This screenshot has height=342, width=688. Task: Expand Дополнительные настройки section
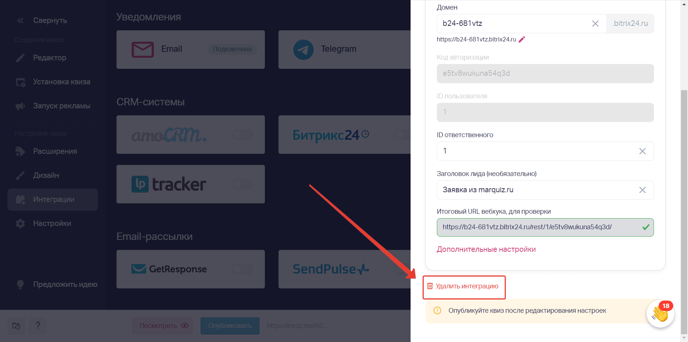(x=486, y=250)
